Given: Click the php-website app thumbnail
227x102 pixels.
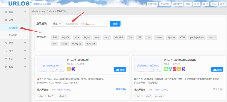Looking at the screenshot, I should [x=51, y=65].
